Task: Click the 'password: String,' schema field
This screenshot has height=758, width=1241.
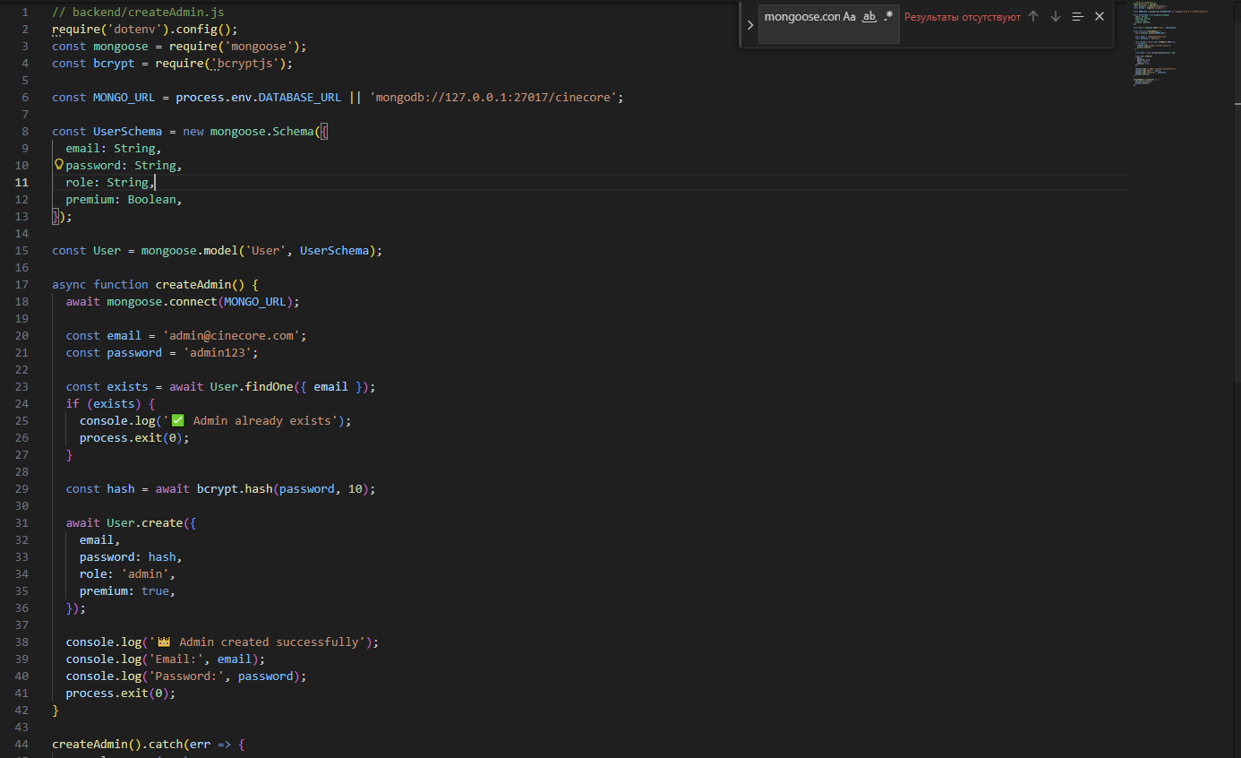Action: pyautogui.click(x=124, y=165)
